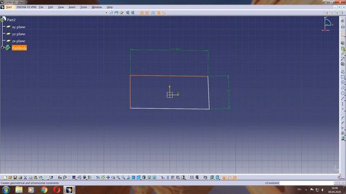Click the Zoom Out magnifier icon
Image resolution: width=346 pixels, height=194 pixels.
123,177
